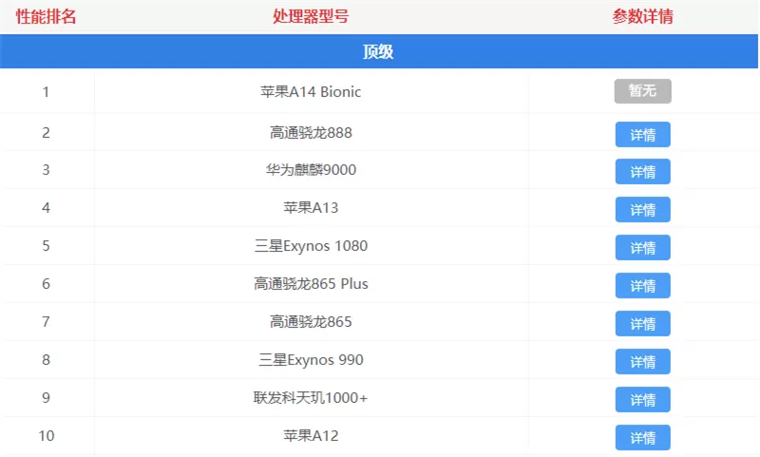Click the 顶级 blue section banner
760x457 pixels.
point(379,51)
